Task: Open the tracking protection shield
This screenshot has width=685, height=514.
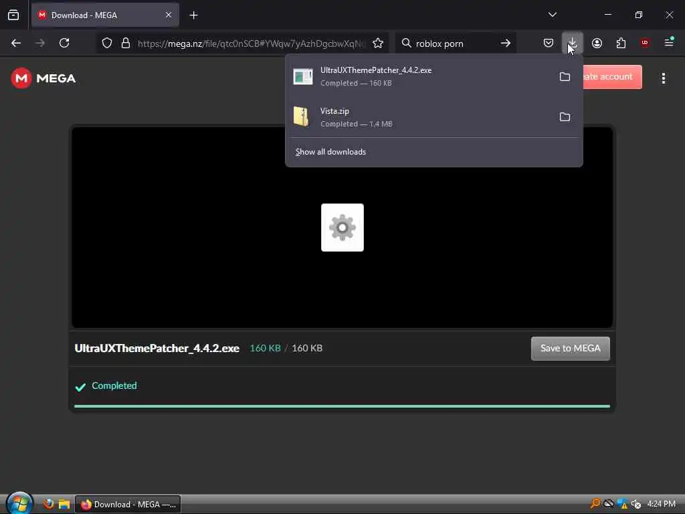Action: [x=107, y=43]
